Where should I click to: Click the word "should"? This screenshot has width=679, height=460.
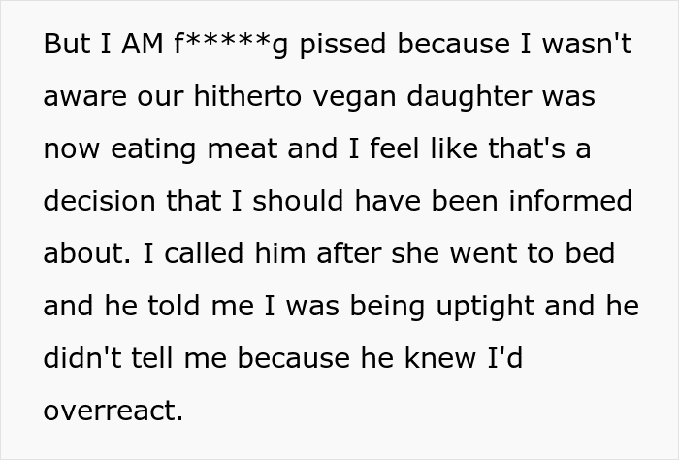coord(298,201)
